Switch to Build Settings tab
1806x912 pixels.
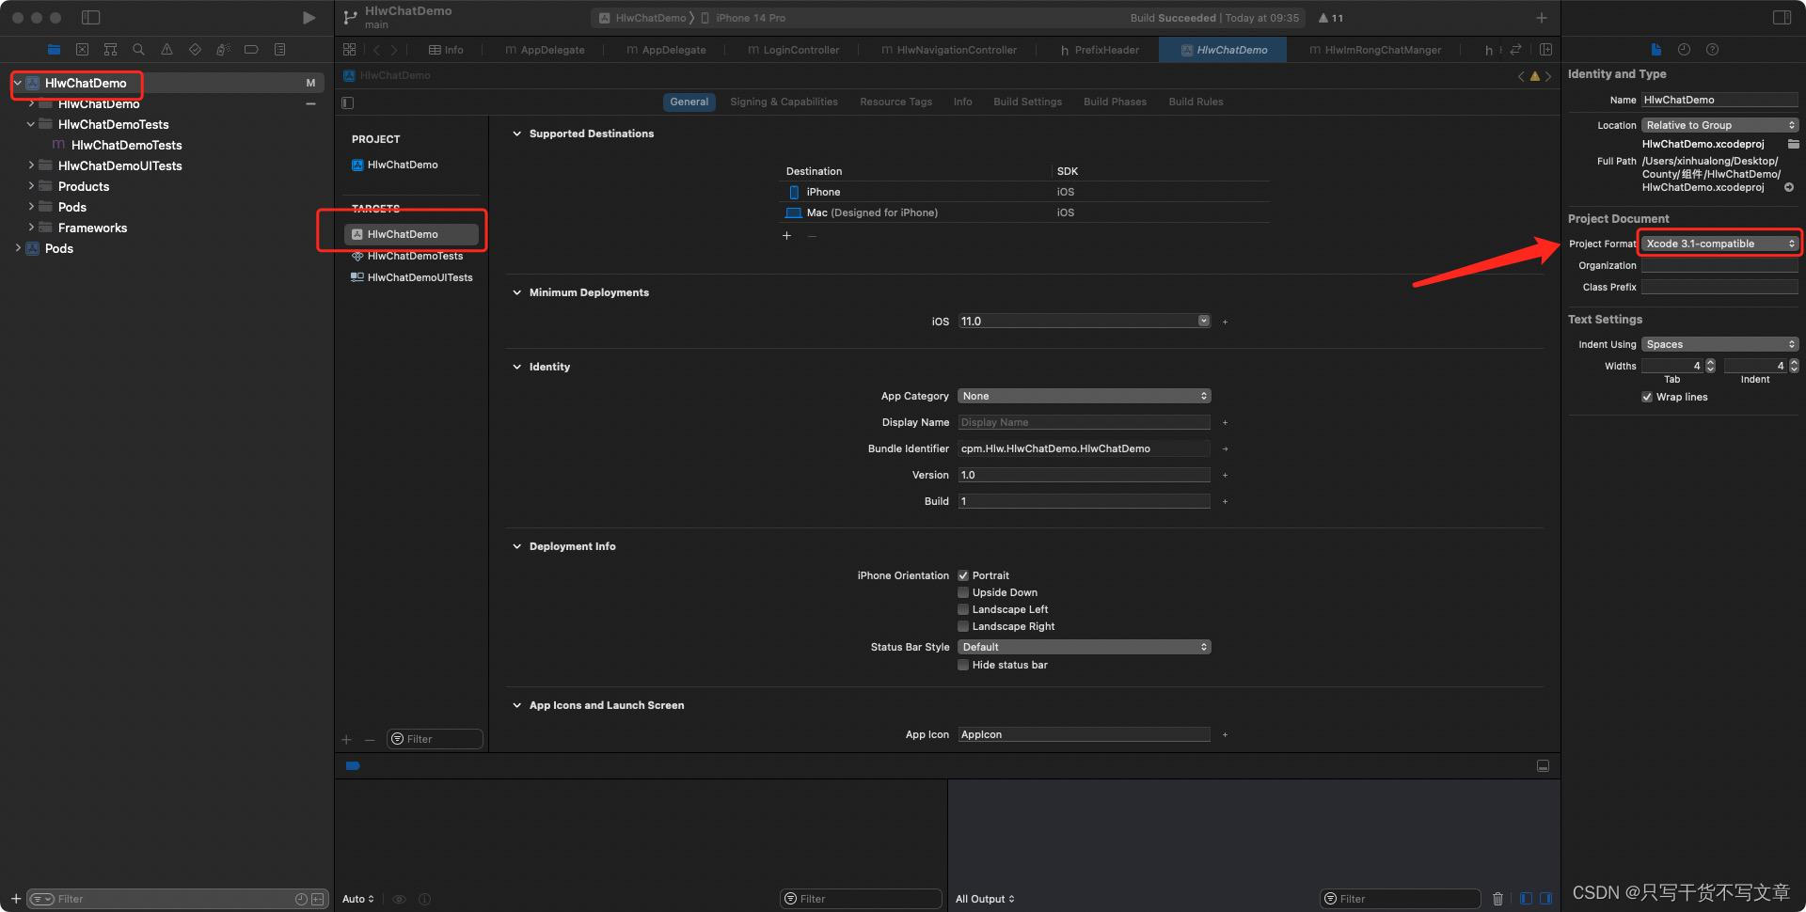pyautogui.click(x=1027, y=102)
